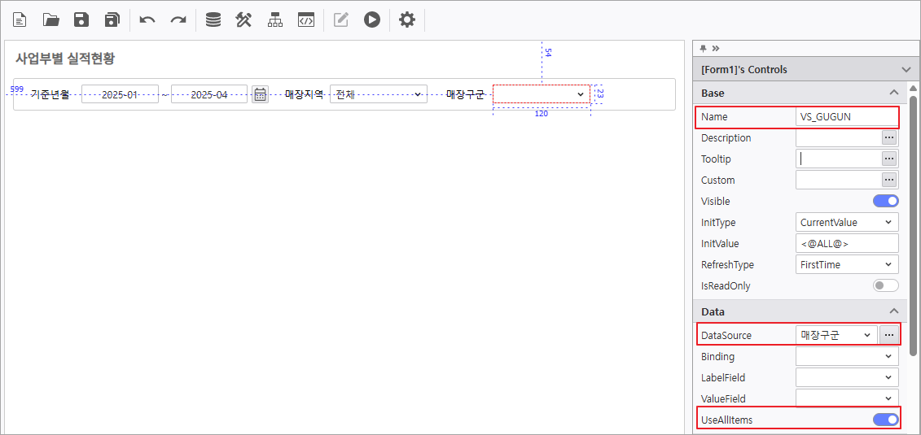Click the Save icon in toolbar
The image size is (921, 435).
pyautogui.click(x=81, y=20)
